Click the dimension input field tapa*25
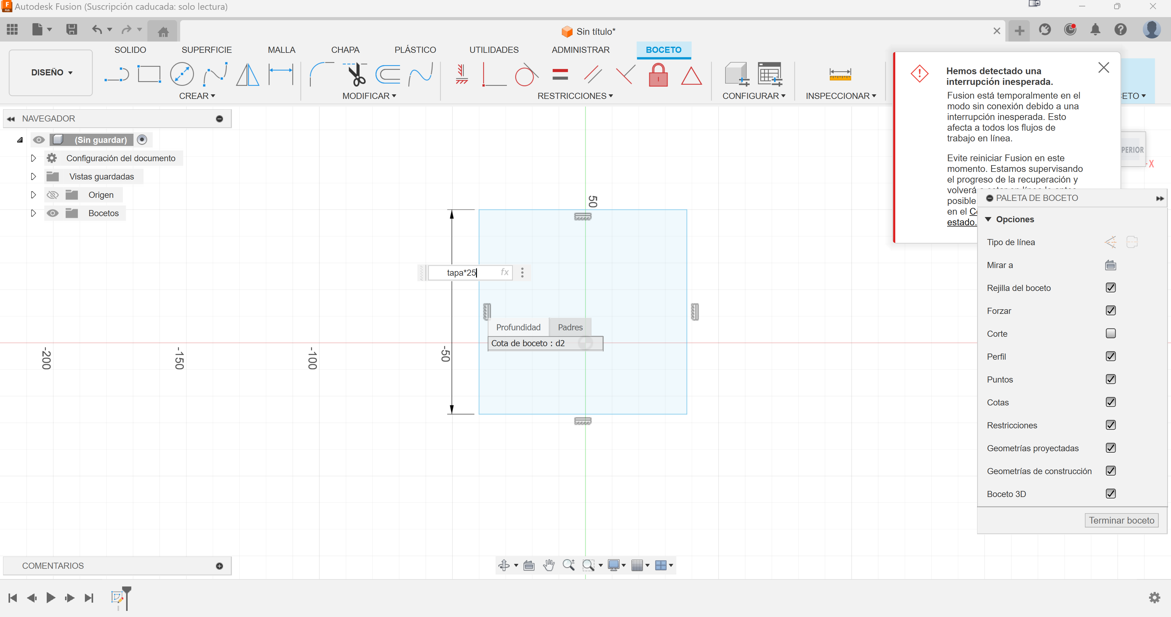The image size is (1171, 617). click(x=470, y=273)
